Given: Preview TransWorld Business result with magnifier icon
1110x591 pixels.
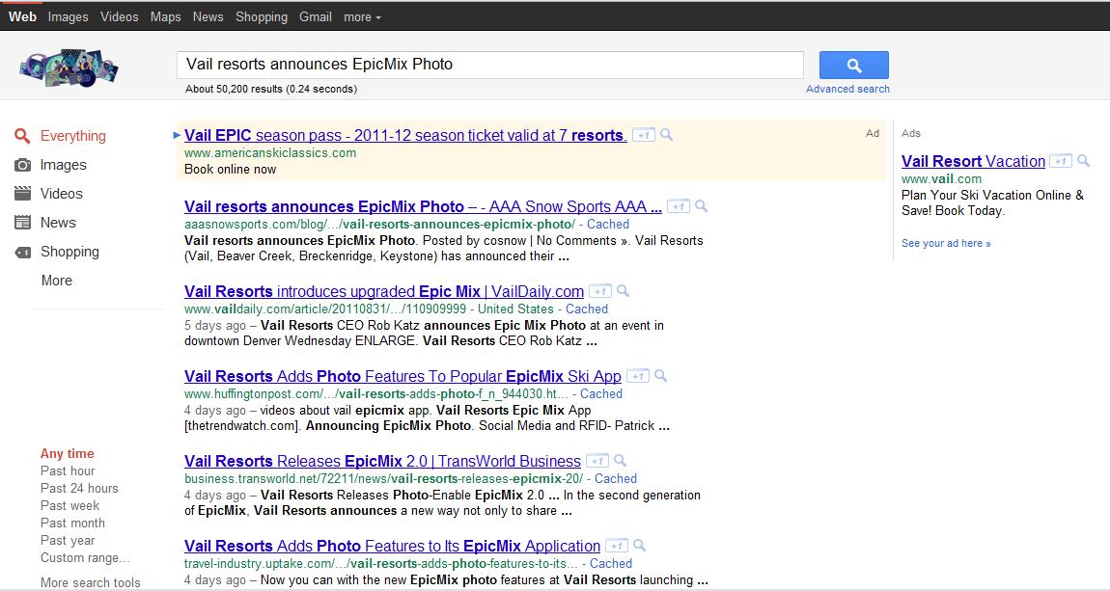Looking at the screenshot, I should pyautogui.click(x=620, y=461).
